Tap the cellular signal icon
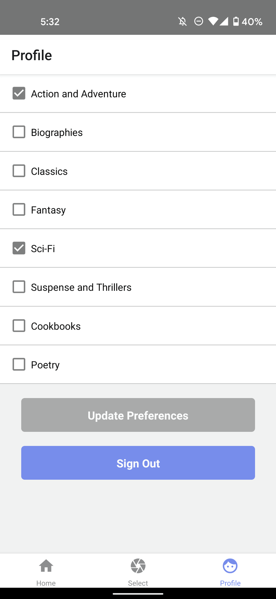 224,21
